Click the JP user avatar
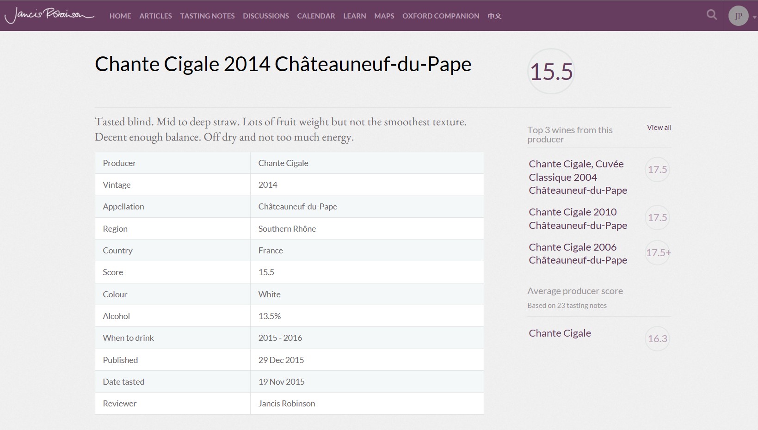Image resolution: width=758 pixels, height=430 pixels. 738,16
